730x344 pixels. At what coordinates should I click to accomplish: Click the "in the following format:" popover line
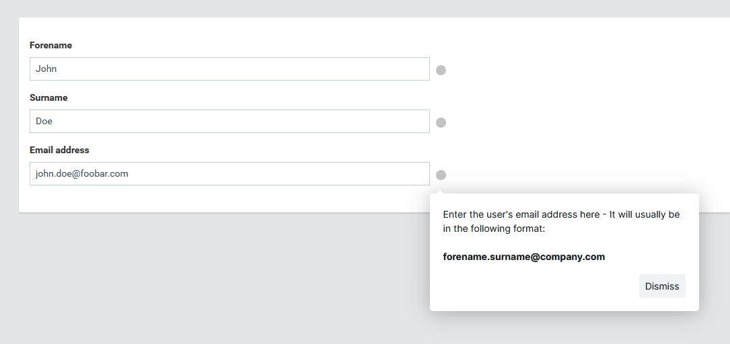coord(494,229)
